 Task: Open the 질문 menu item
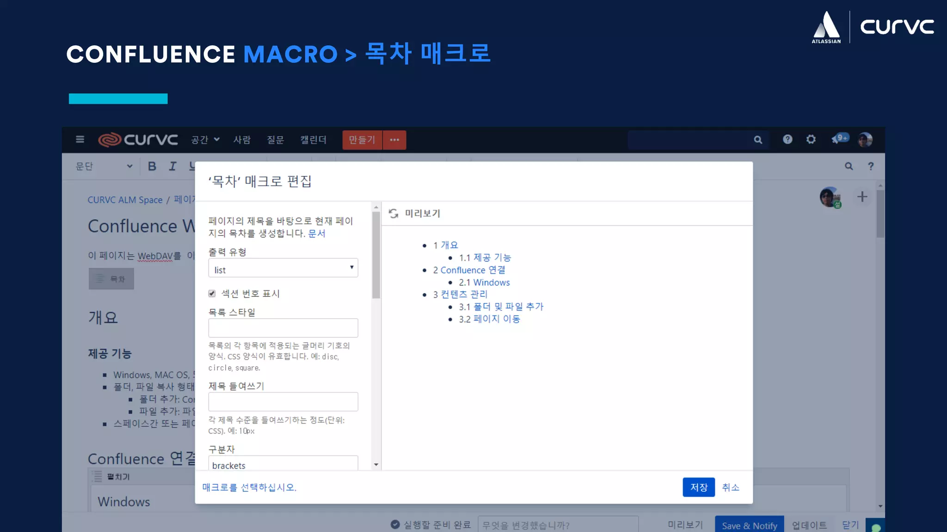pos(275,139)
